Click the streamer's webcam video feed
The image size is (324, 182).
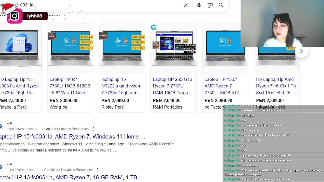pos(282,23)
